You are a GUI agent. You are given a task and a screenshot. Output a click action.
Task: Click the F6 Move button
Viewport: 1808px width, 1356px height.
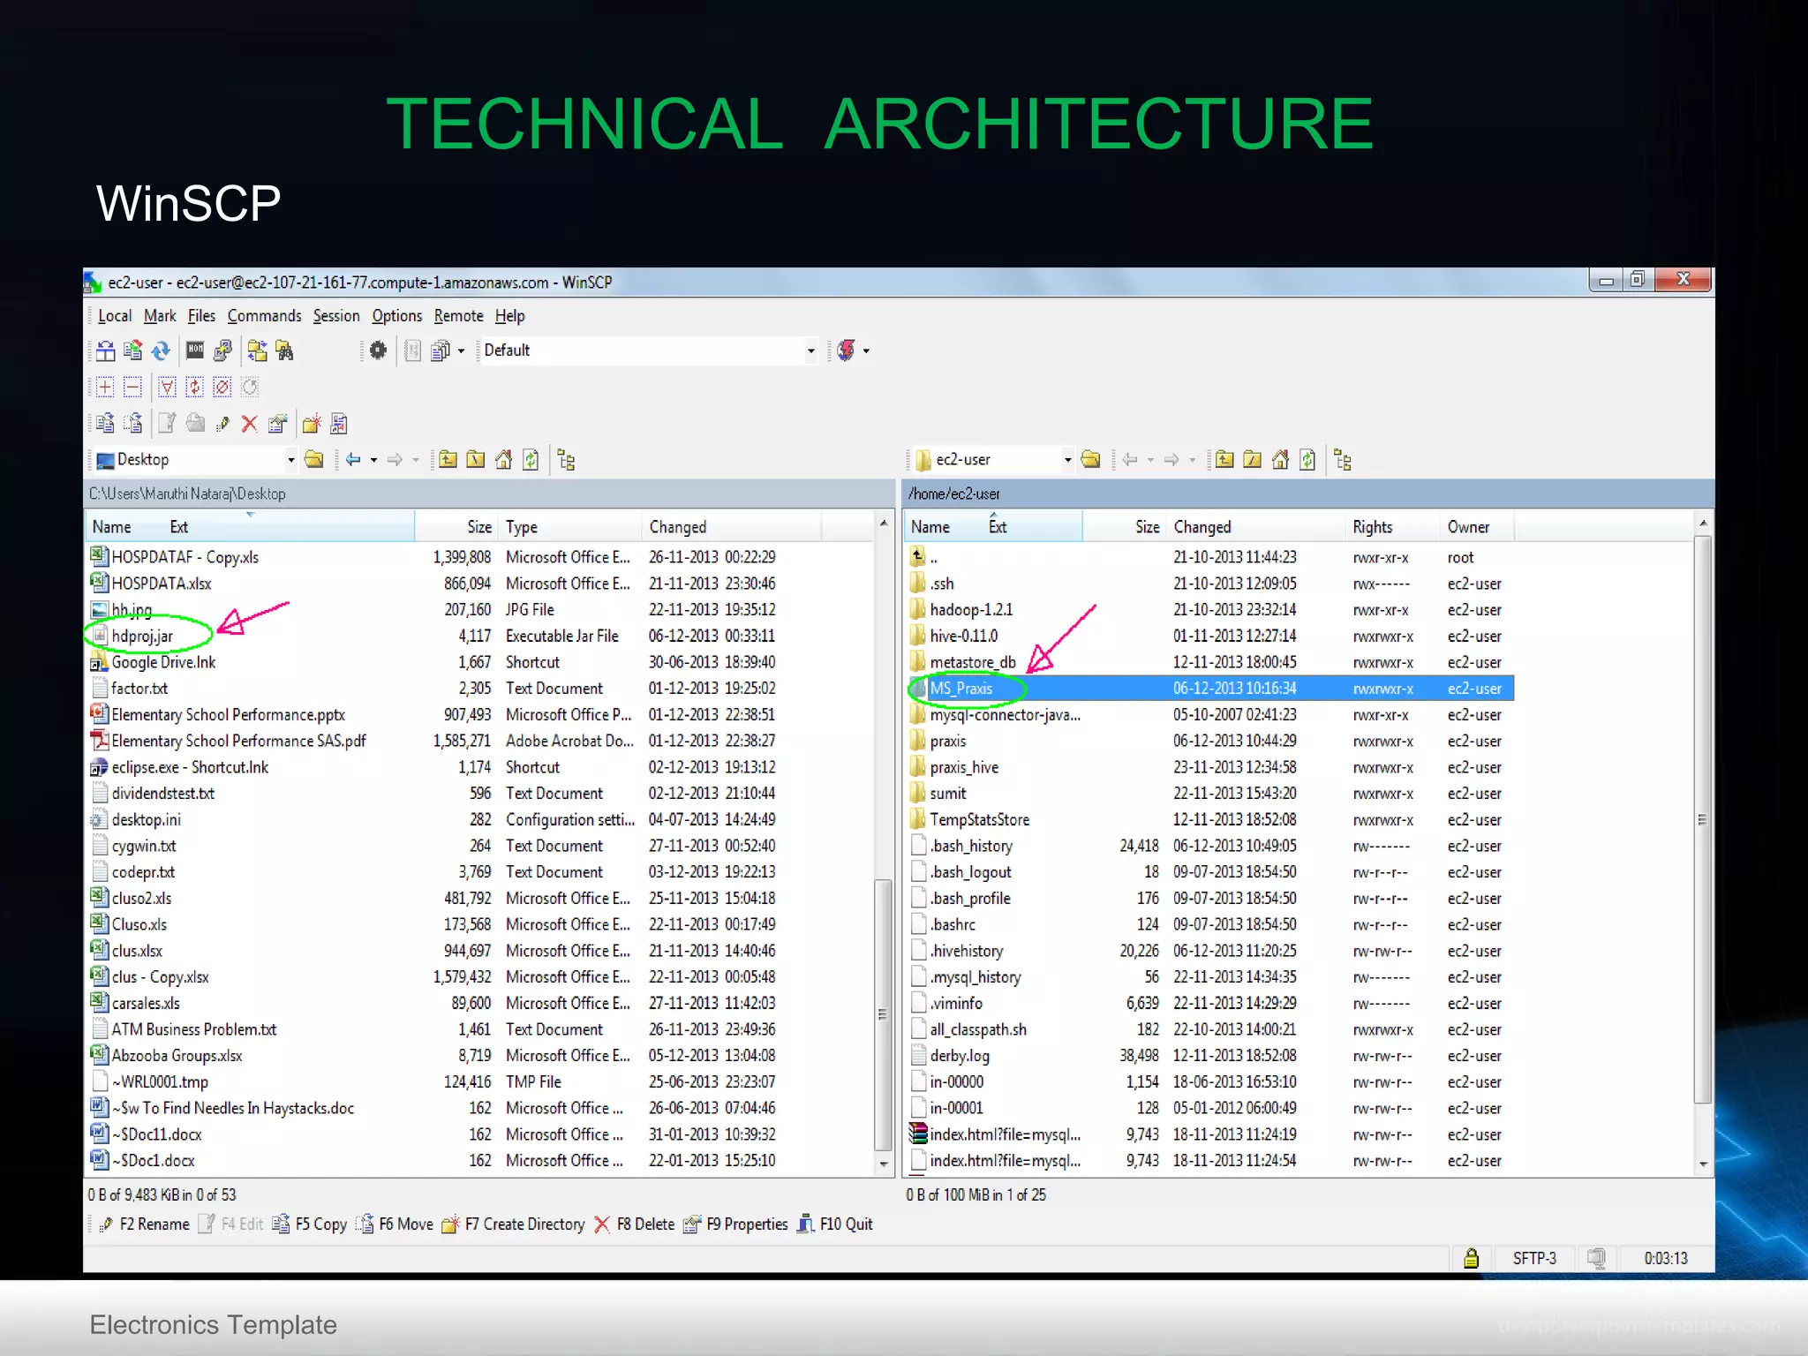tap(395, 1224)
